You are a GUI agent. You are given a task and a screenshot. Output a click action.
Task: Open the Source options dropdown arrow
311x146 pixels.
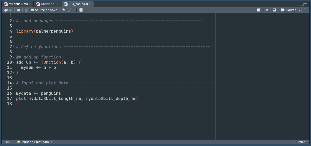[299, 10]
